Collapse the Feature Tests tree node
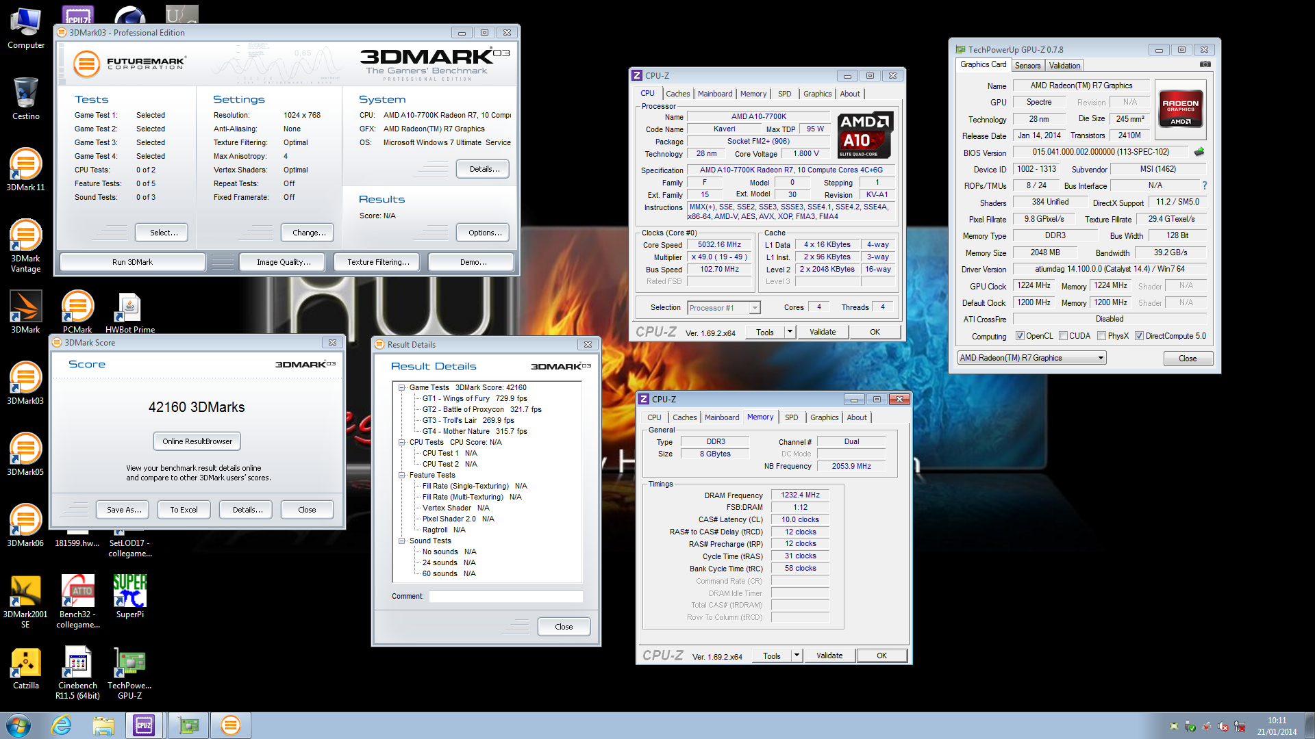Viewport: 1315px width, 739px height. point(402,475)
